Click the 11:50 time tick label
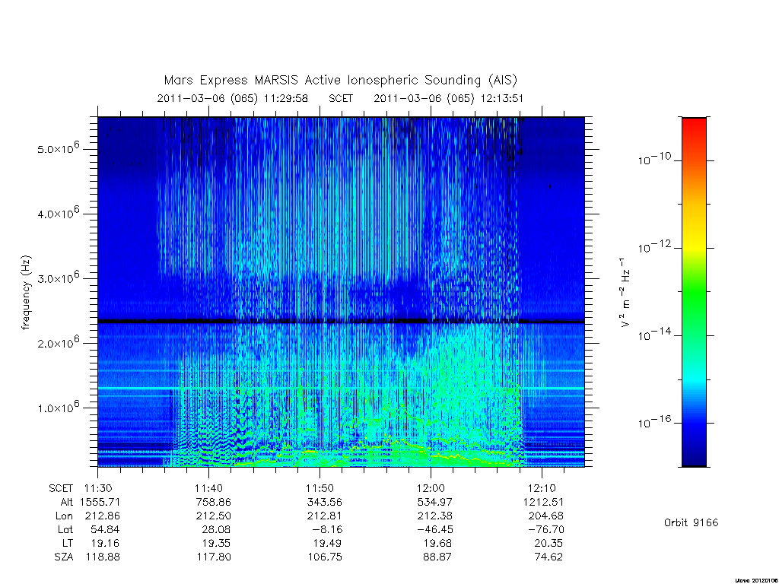 320,488
